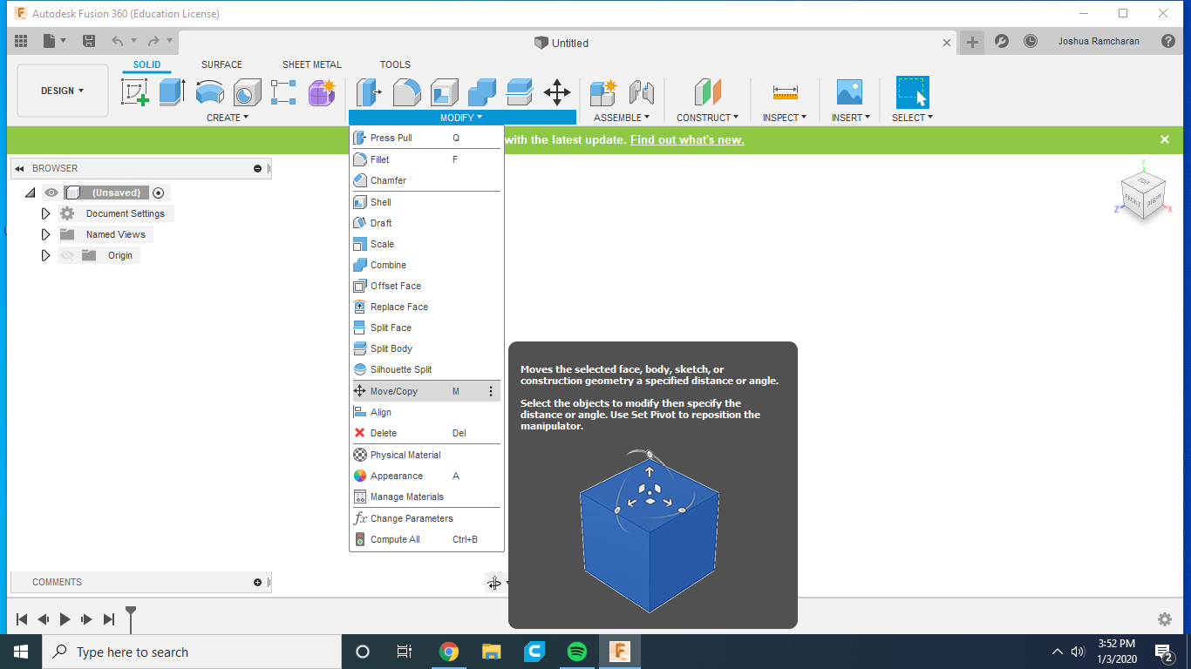
Task: Open the timeline settings gear
Action: click(1165, 619)
